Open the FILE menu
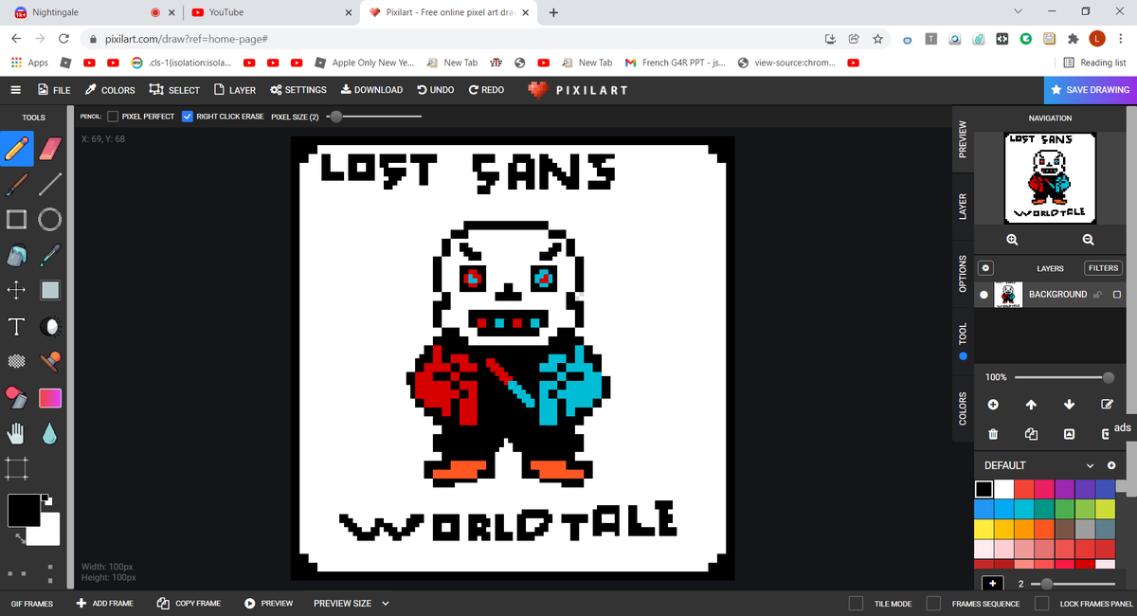 [54, 90]
